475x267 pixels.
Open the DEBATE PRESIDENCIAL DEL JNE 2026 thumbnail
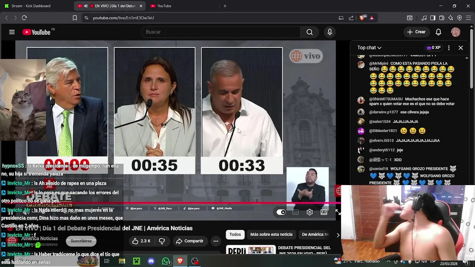(x=251, y=250)
